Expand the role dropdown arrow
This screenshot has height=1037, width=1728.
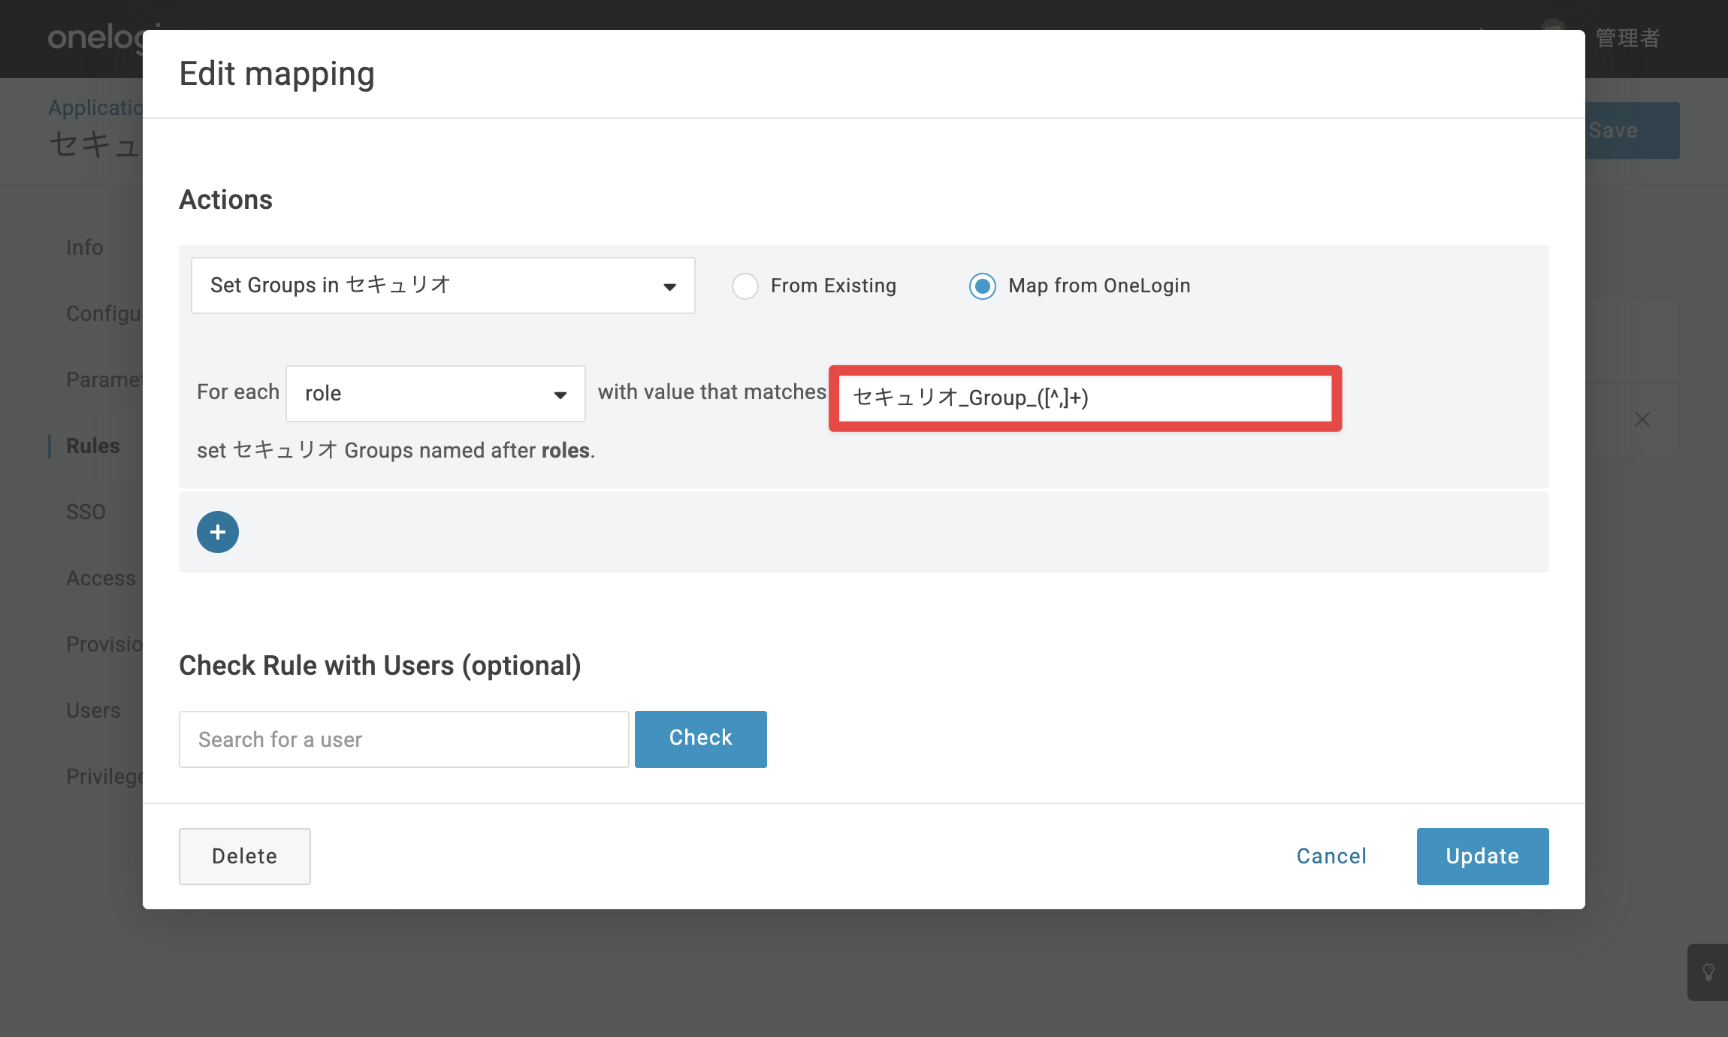point(560,395)
